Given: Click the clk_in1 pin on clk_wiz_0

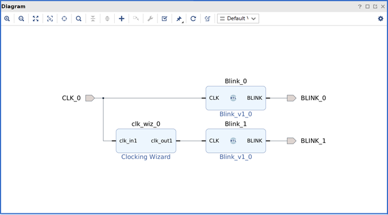Looking at the screenshot, I should [128, 141].
